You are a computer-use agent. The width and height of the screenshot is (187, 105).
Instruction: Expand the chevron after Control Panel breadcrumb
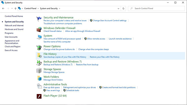38,9
